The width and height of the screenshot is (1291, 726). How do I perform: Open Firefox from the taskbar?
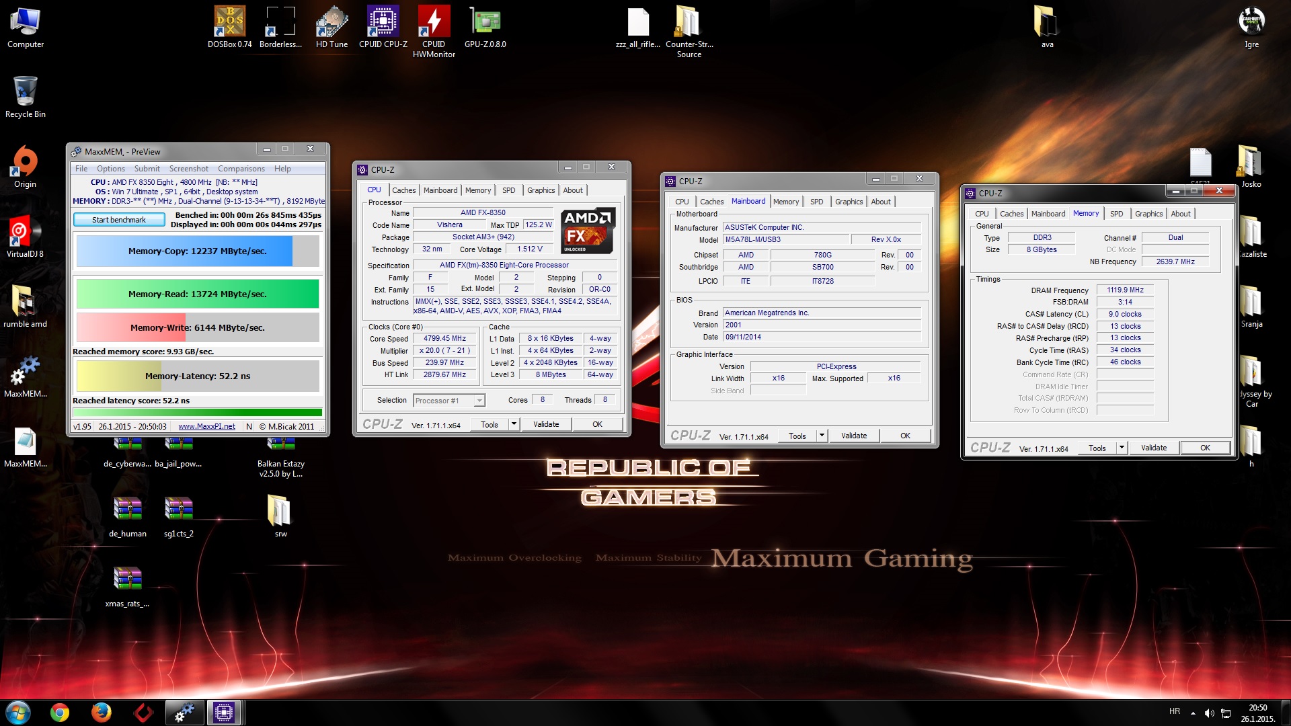pos(102,713)
